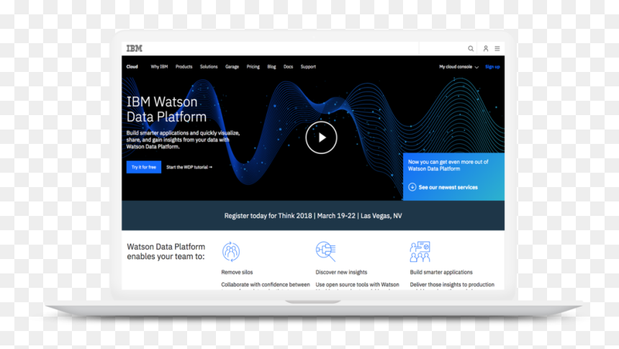Screen dimensions: 619x349
Task: Click 'Build smarter applications and quickly visualize' paragraph
Action: coord(183,140)
